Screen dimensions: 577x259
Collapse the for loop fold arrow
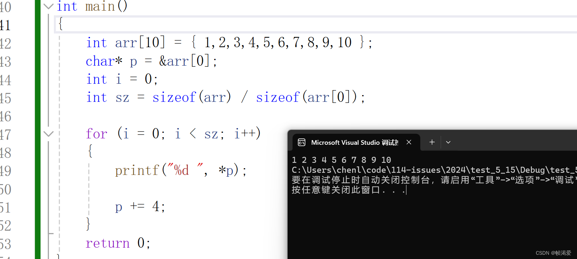(48, 134)
